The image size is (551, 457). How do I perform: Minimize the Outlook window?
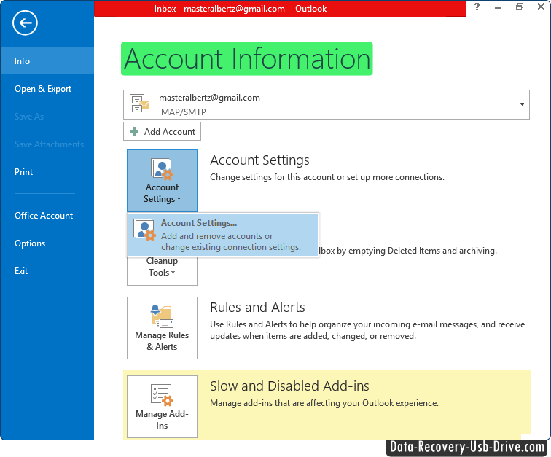point(498,7)
